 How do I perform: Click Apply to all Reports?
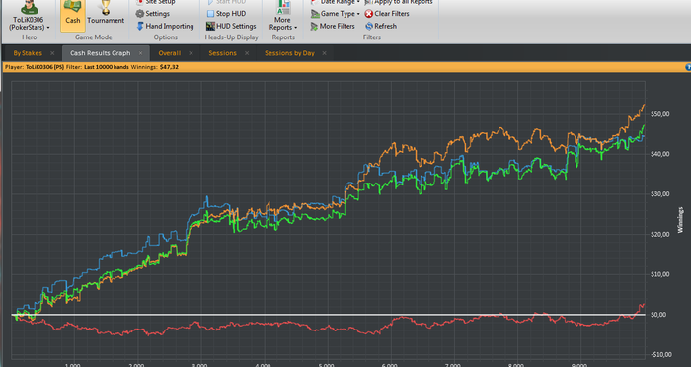[x=399, y=2]
